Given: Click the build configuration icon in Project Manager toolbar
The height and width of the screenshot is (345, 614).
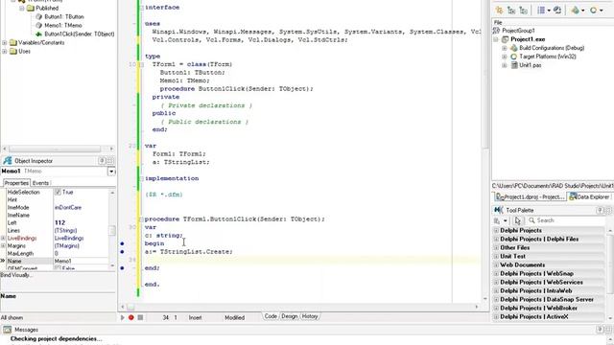Looking at the screenshot, I should 575,11.
